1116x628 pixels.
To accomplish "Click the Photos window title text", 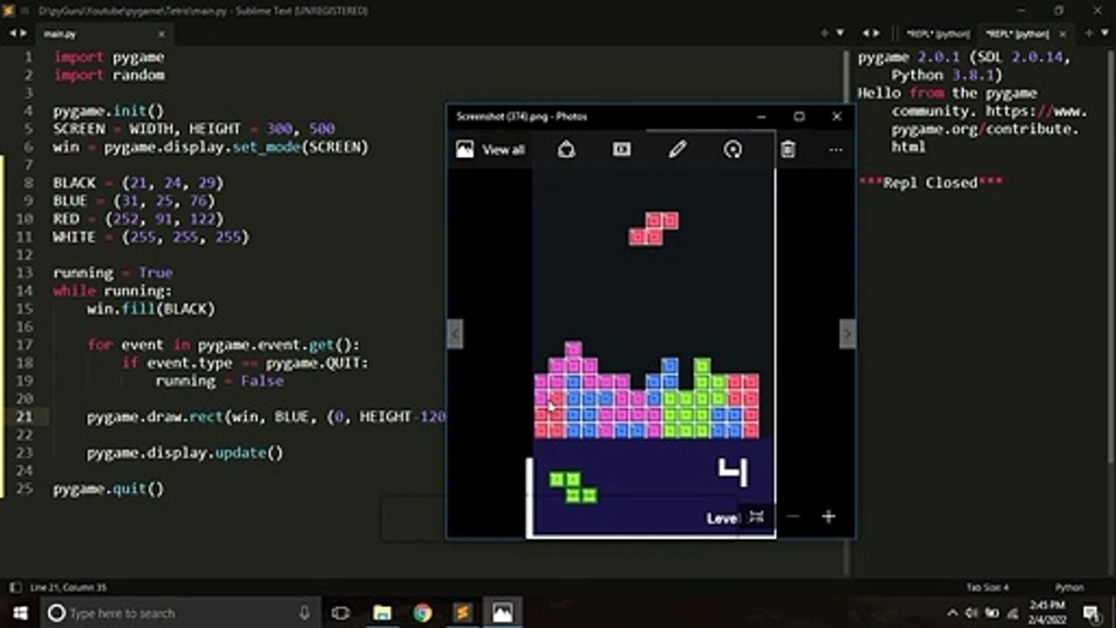I will [x=521, y=117].
